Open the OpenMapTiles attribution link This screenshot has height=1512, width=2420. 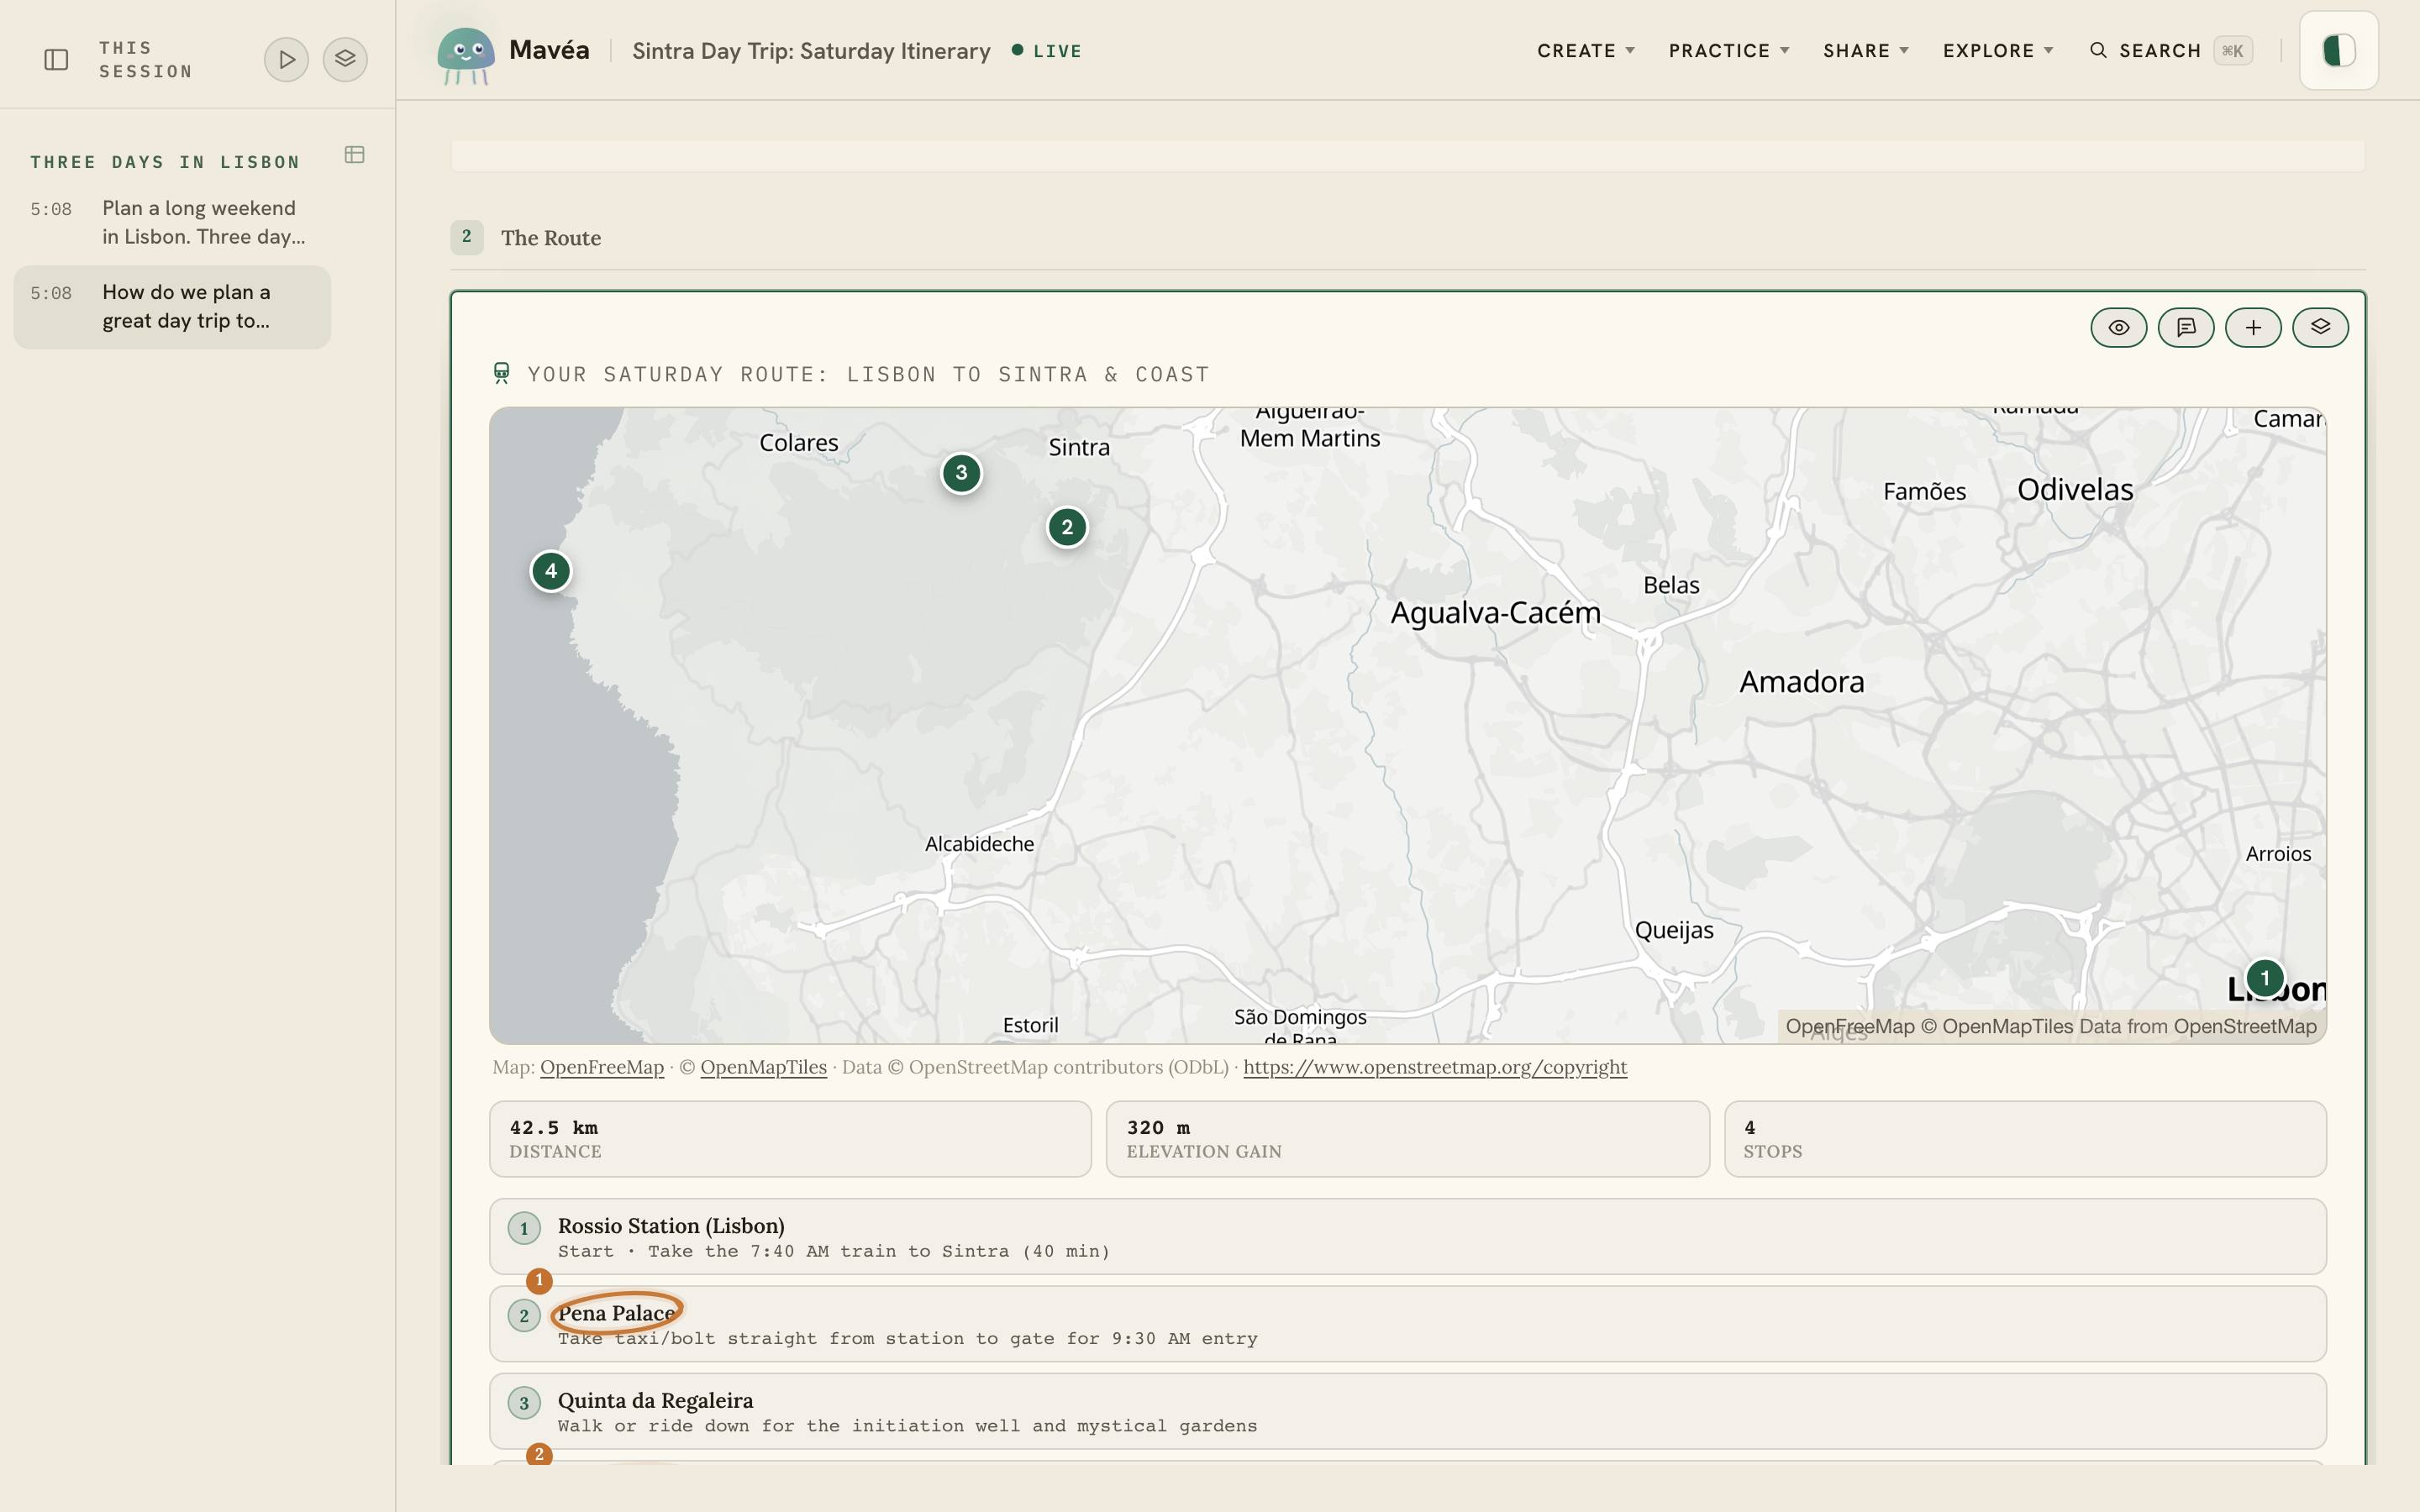pos(763,1067)
